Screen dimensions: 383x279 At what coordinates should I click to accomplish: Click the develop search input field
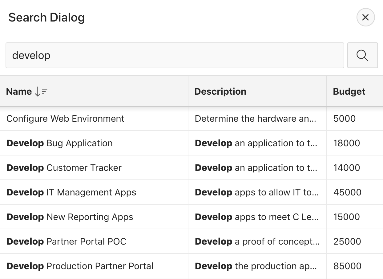[175, 55]
